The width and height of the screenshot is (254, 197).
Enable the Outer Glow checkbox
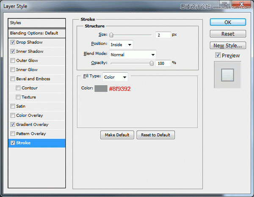click(13, 60)
